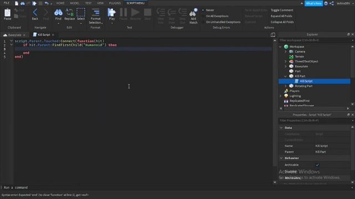
Task: Click the What's New button
Action: (313, 3)
